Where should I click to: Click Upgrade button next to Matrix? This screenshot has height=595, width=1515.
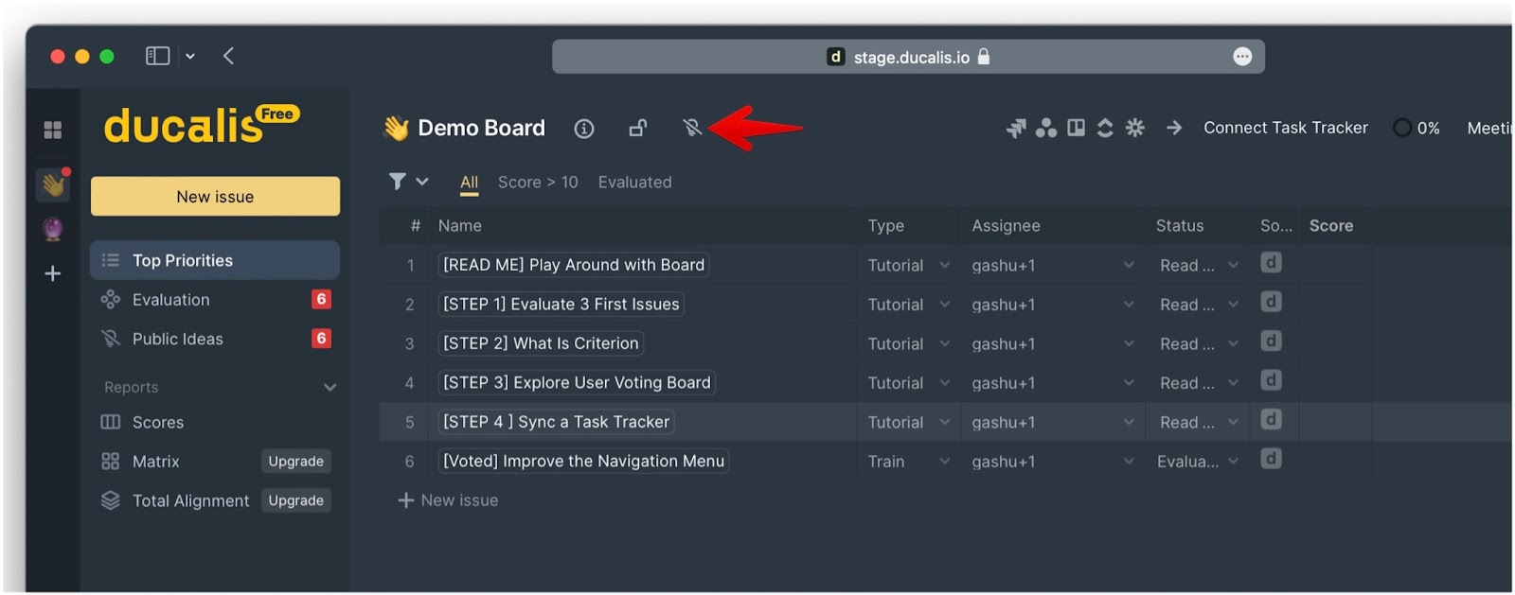pyautogui.click(x=295, y=462)
